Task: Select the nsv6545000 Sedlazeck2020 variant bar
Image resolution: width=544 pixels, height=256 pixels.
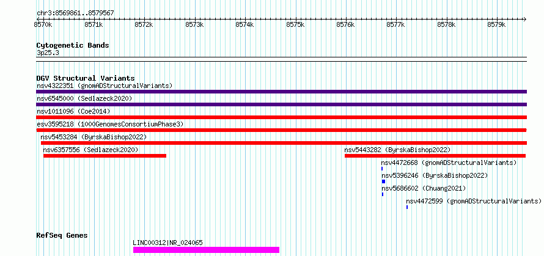Action: click(281, 104)
